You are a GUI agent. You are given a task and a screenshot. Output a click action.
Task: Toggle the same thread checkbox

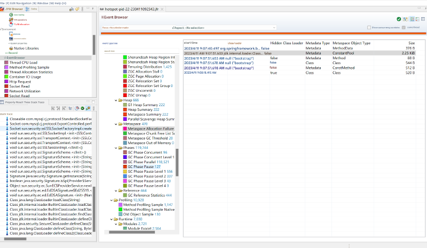(403, 28)
